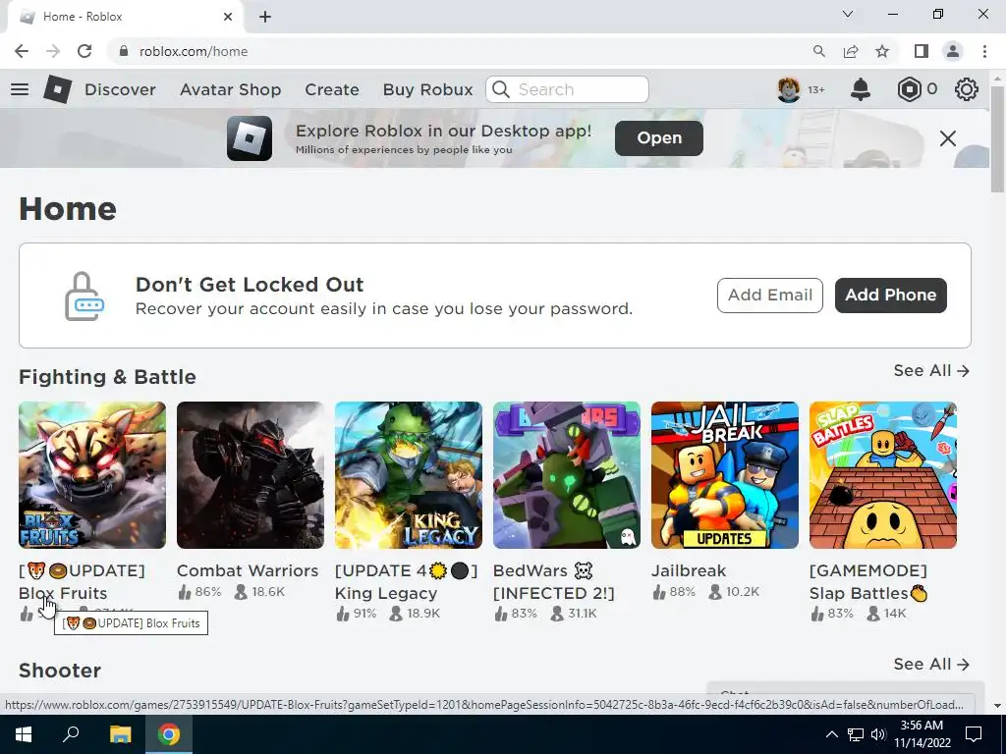
Task: Open the Robux balance icon
Action: 909,89
